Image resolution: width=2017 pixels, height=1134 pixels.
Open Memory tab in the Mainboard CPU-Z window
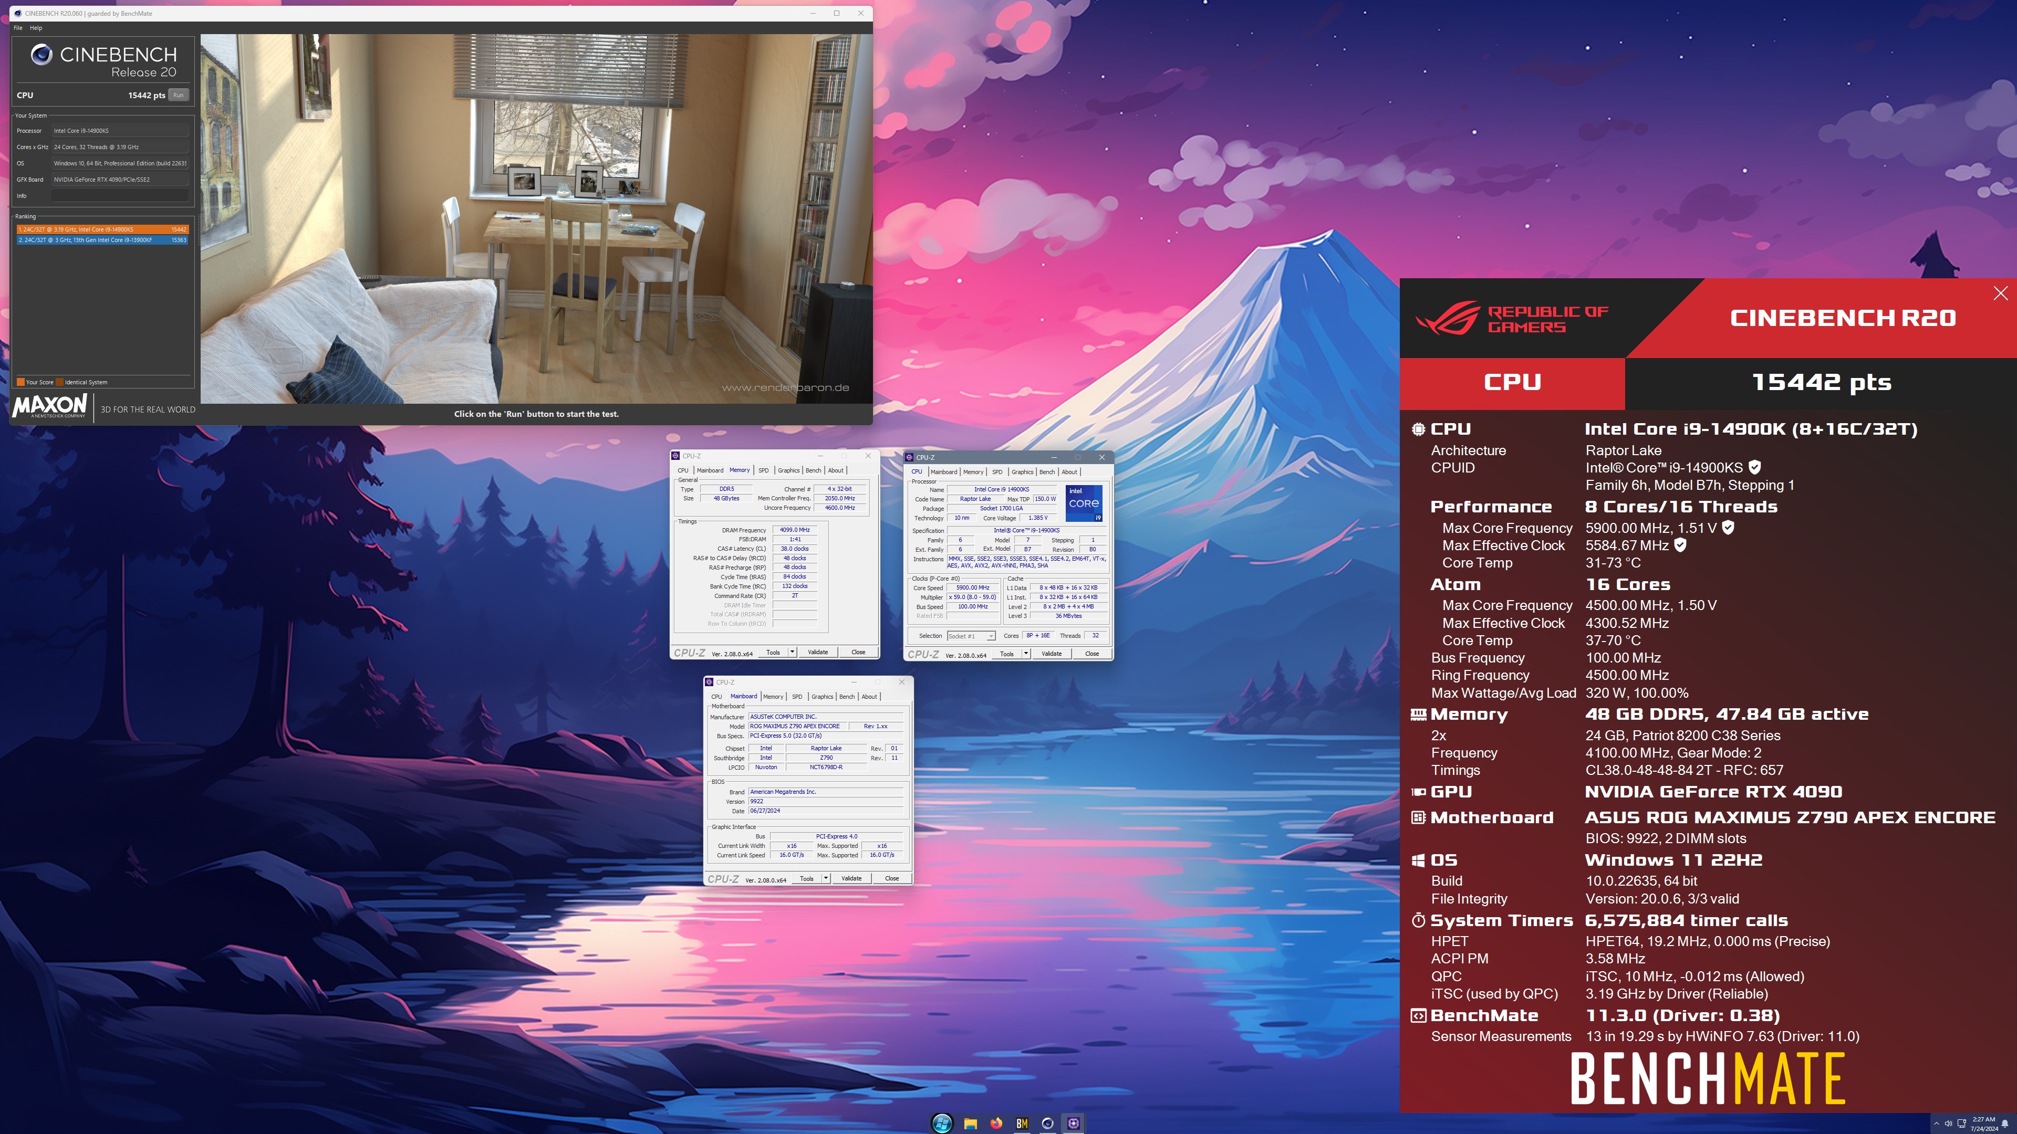773,697
